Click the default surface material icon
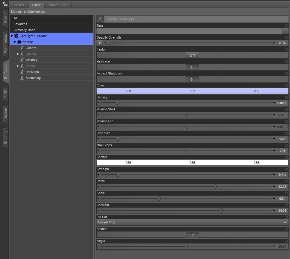 point(19,42)
